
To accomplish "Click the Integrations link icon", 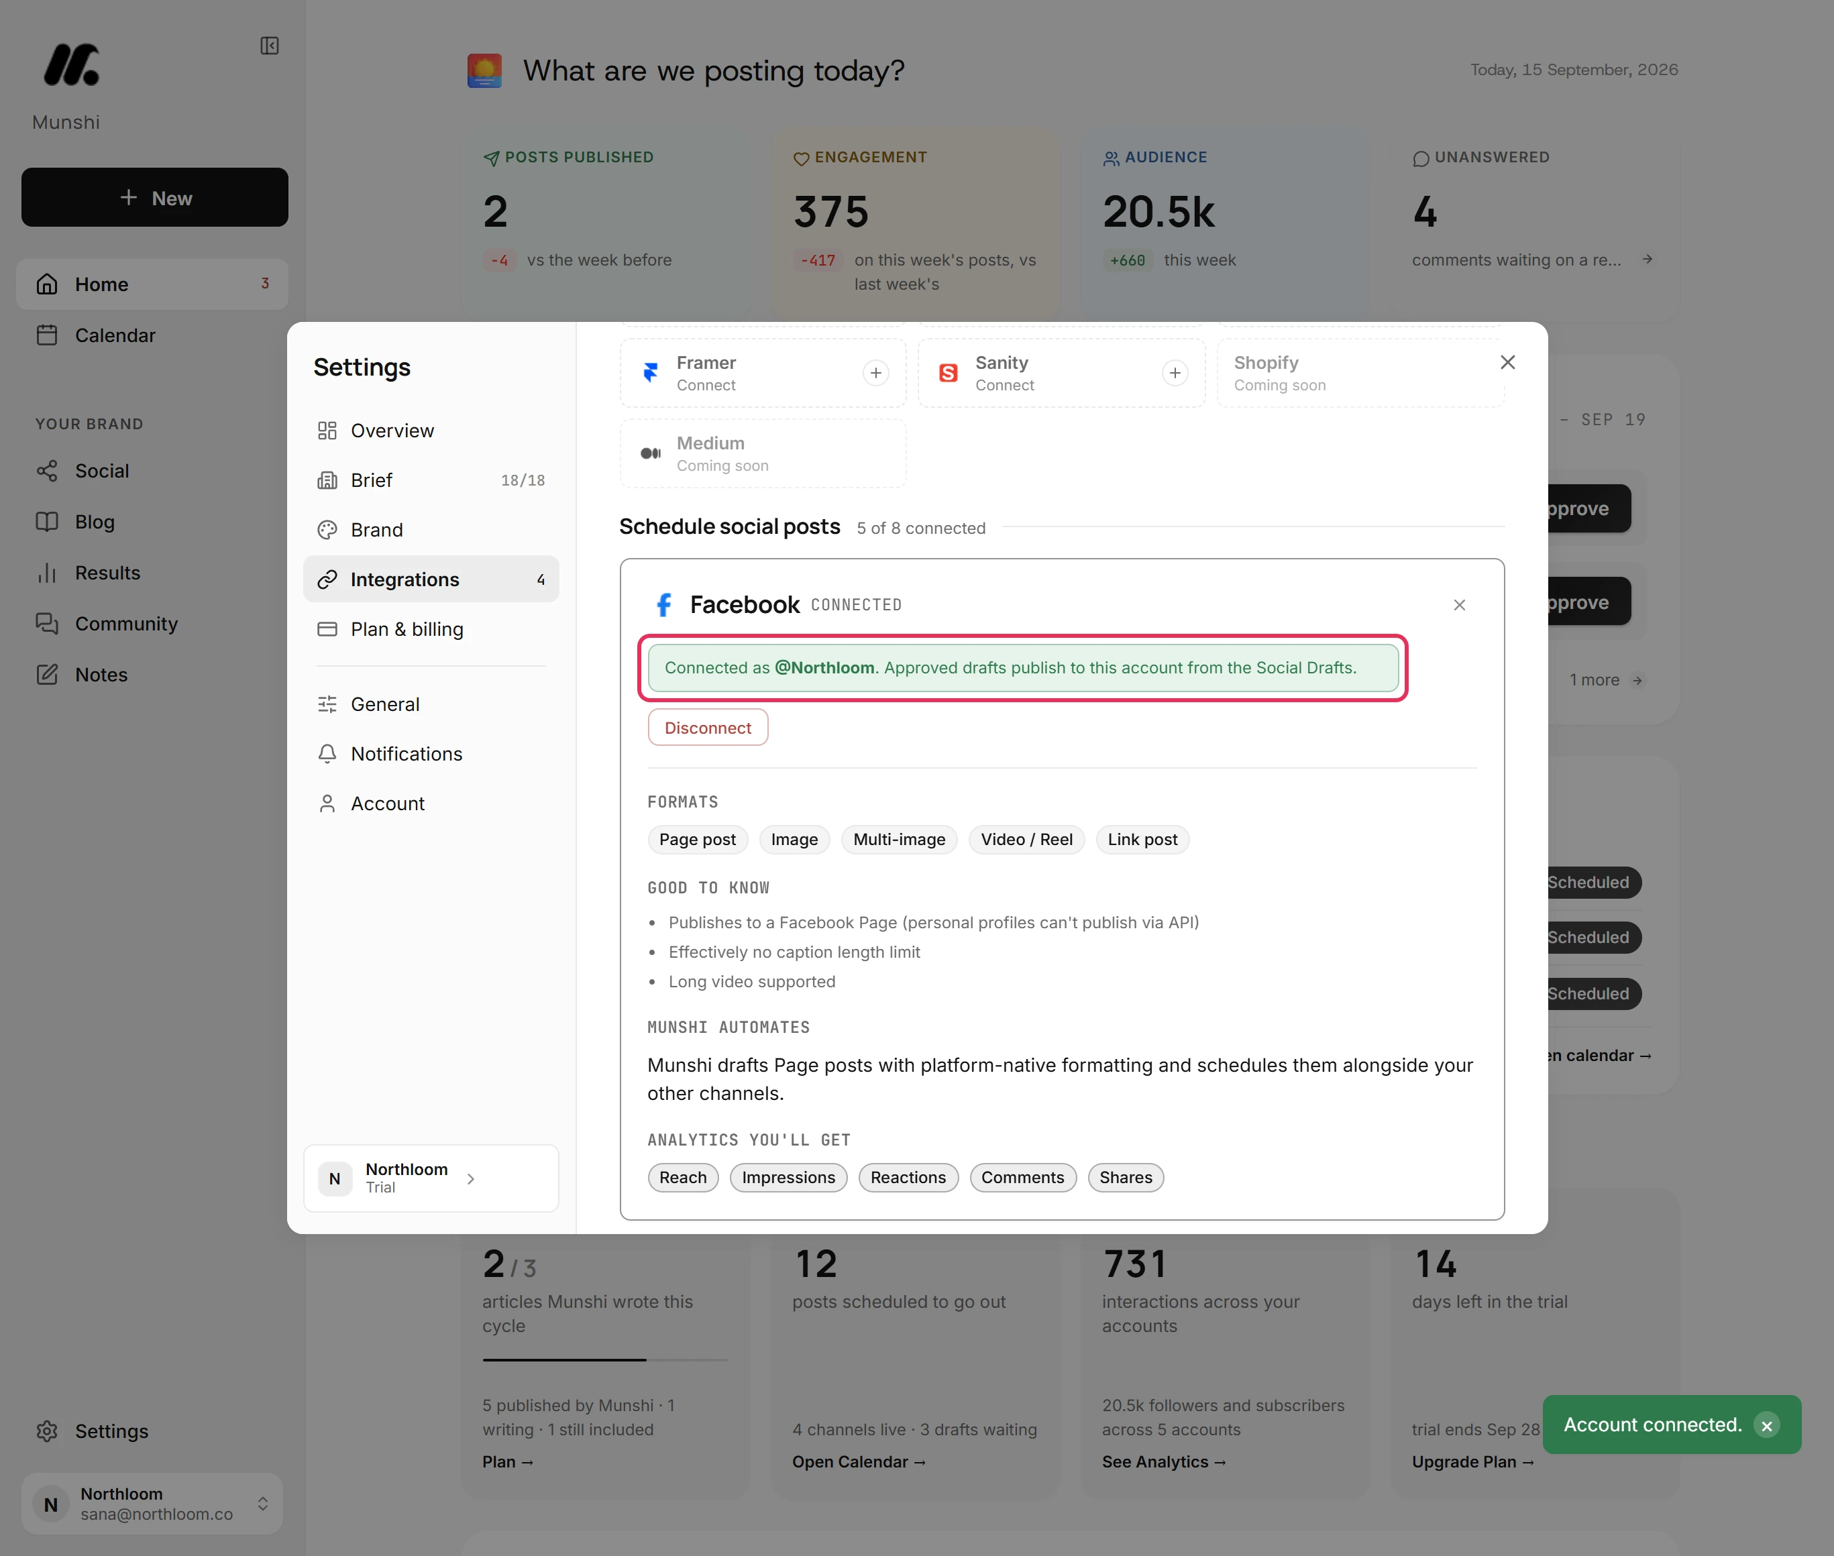I will (327, 579).
